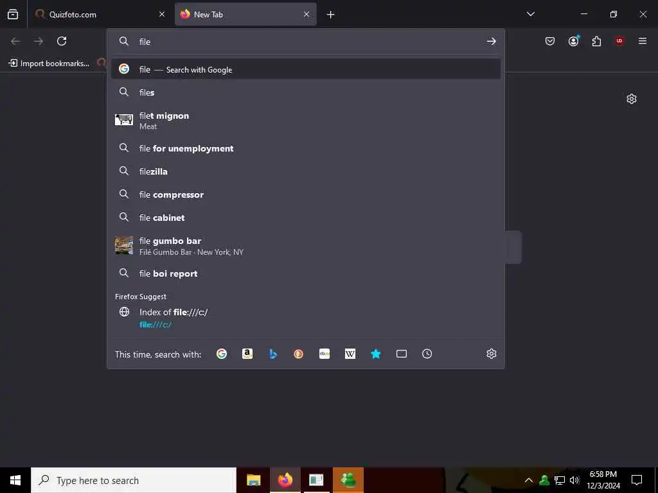Open the news reader taskbar app
658x493 pixels.
[316, 480]
